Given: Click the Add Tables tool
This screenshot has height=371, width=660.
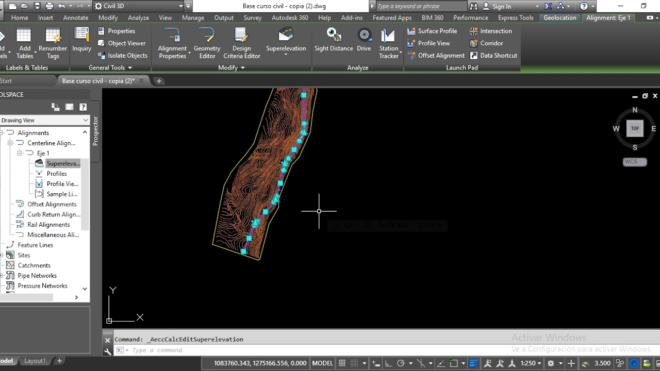Looking at the screenshot, I should (x=24, y=44).
